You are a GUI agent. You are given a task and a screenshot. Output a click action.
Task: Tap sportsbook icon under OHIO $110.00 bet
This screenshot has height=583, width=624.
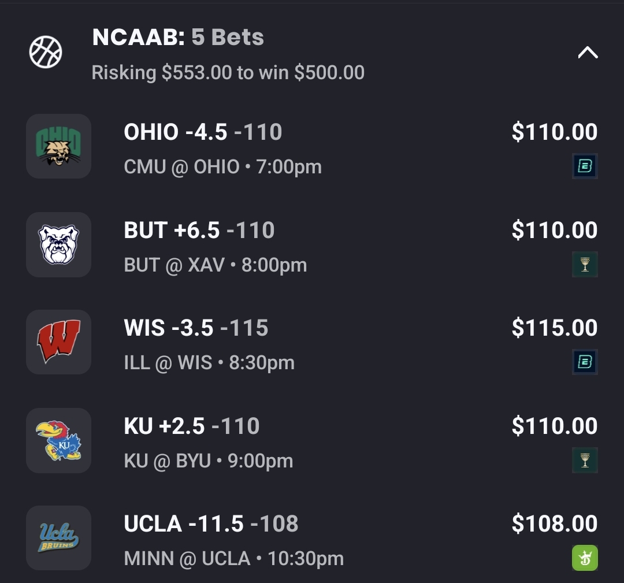[585, 166]
